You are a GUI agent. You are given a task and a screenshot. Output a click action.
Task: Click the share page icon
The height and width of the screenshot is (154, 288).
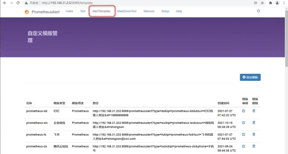coord(255,3)
